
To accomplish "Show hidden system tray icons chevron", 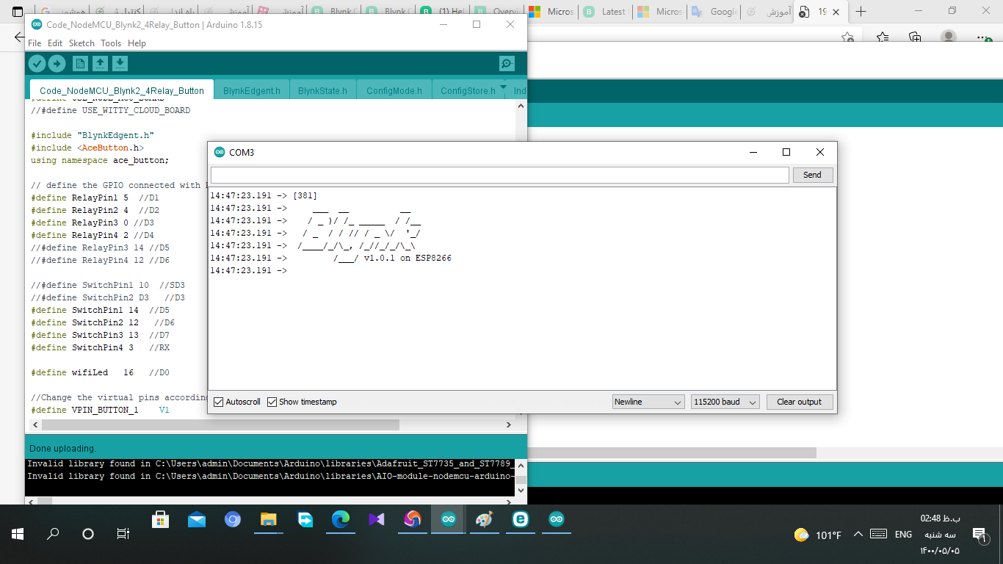I will 858,535.
